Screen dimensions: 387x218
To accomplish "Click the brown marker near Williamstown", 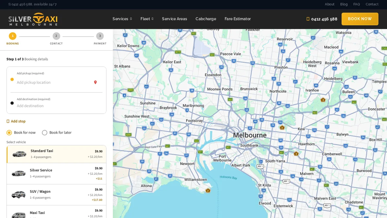I will pos(208,191).
